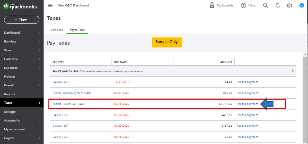Click the vertical scrollbar on the tax list
Viewport: 308px width, 144px height.
pyautogui.click(x=305, y=99)
